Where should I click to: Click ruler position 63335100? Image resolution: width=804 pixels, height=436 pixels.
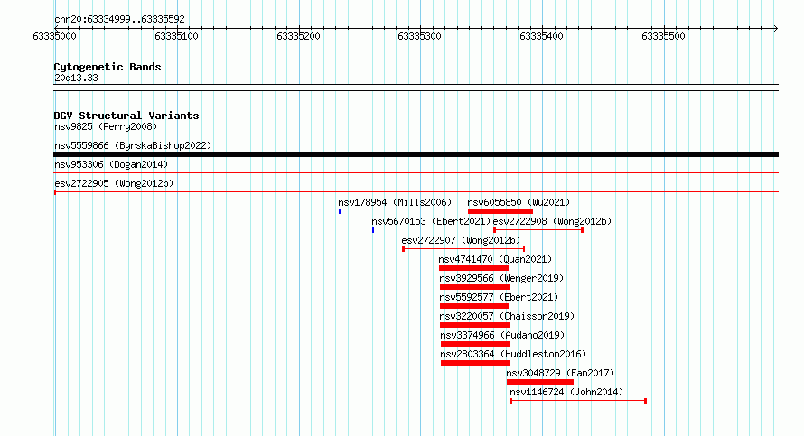(x=176, y=36)
